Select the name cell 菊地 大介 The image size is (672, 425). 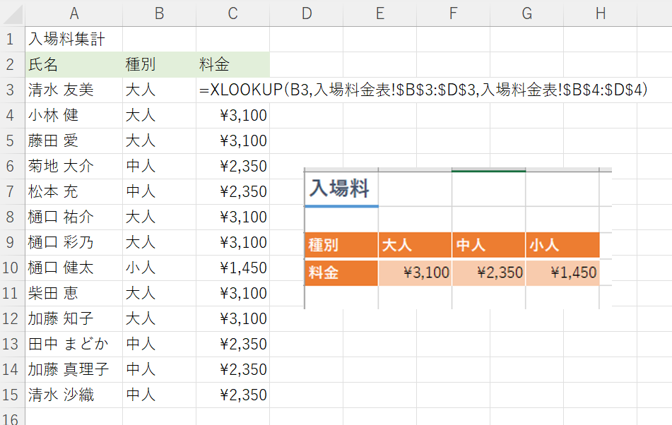click(73, 166)
